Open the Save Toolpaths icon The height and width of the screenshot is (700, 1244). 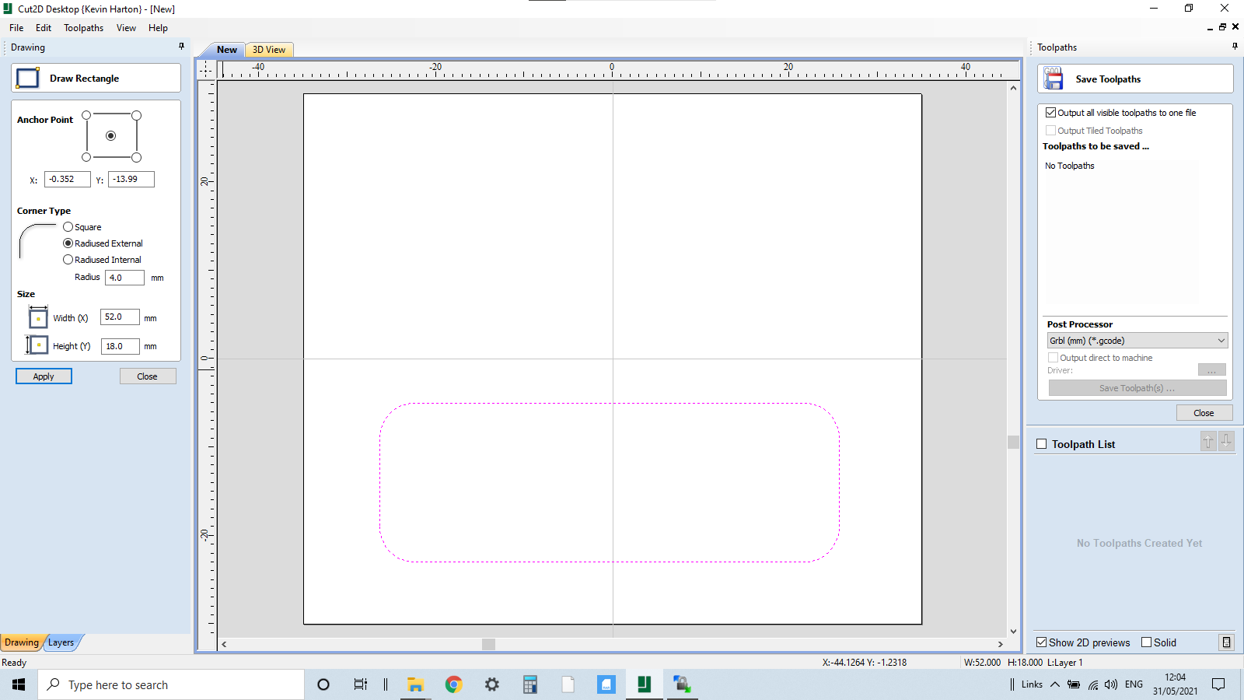(1054, 78)
